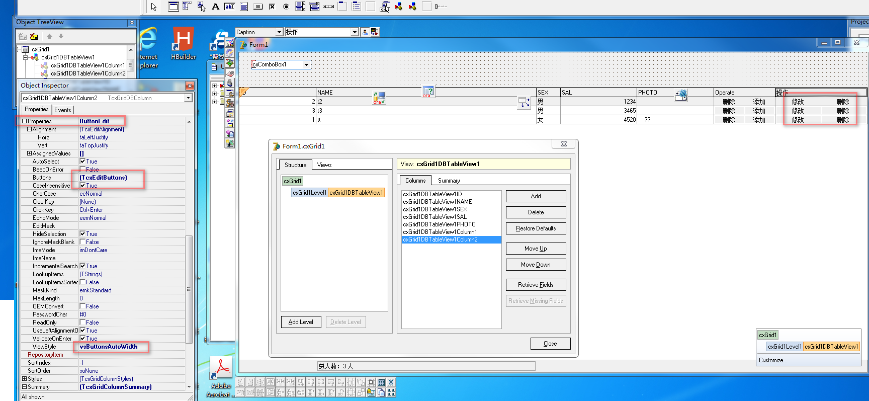
Task: Pick the ScrollBar component icon
Action: click(328, 7)
